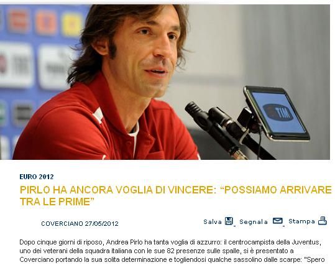This screenshot has width=335, height=265.
Task: Open the press conference photo
Action: 165,82
